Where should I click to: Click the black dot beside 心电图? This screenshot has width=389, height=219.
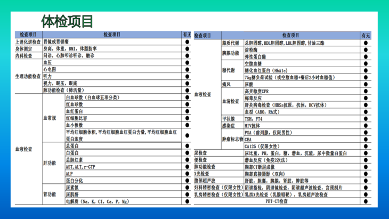(187, 69)
